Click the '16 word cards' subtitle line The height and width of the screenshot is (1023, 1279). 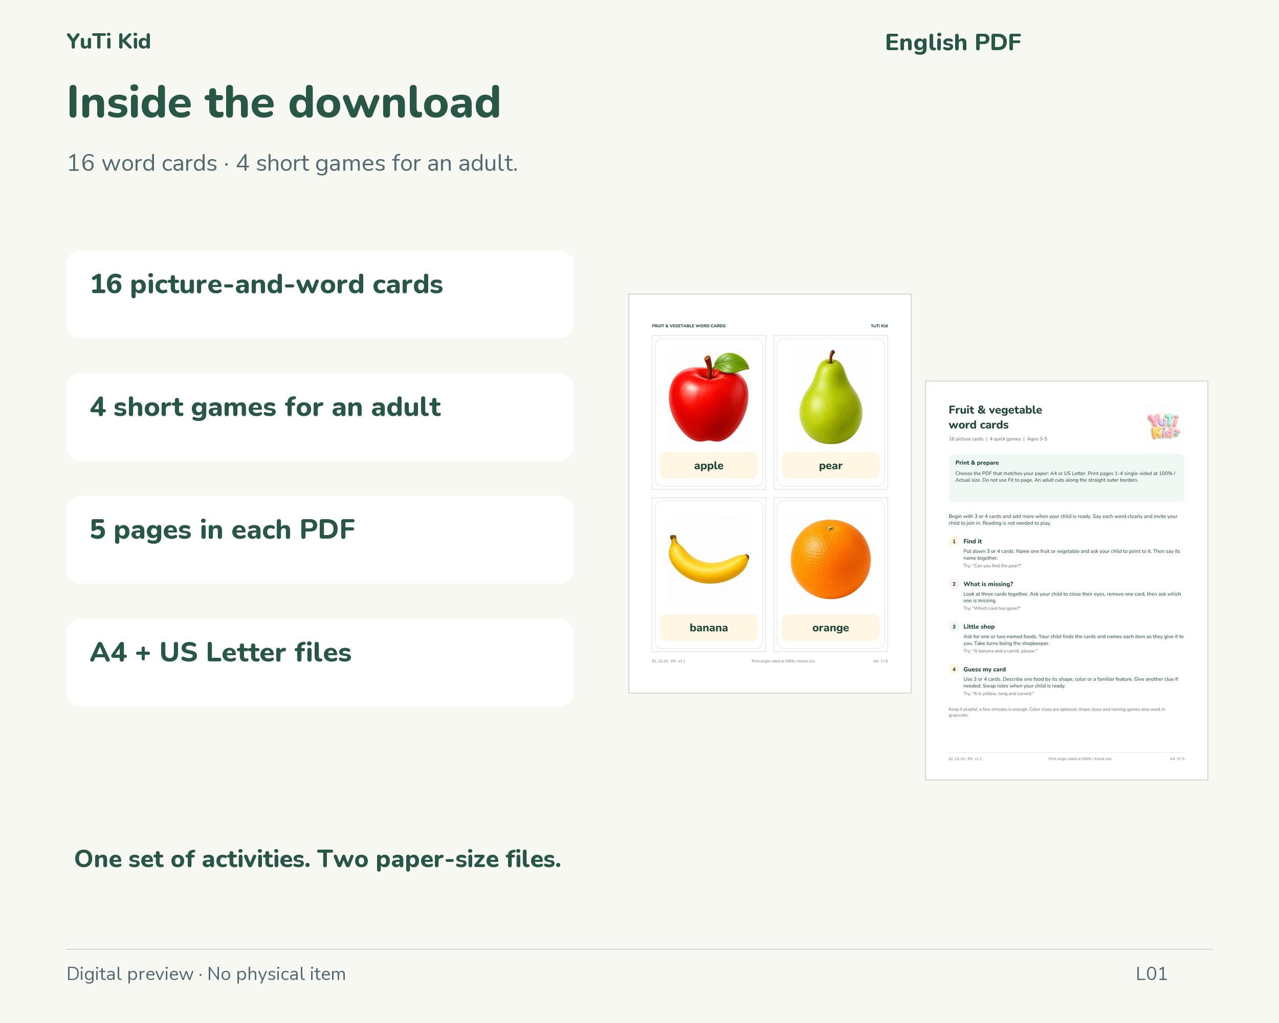293,163
